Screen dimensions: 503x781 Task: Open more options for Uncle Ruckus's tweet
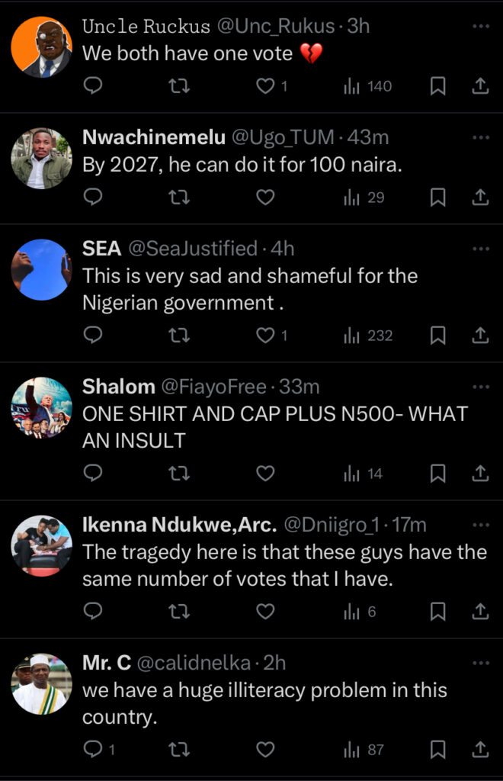pos(480,27)
